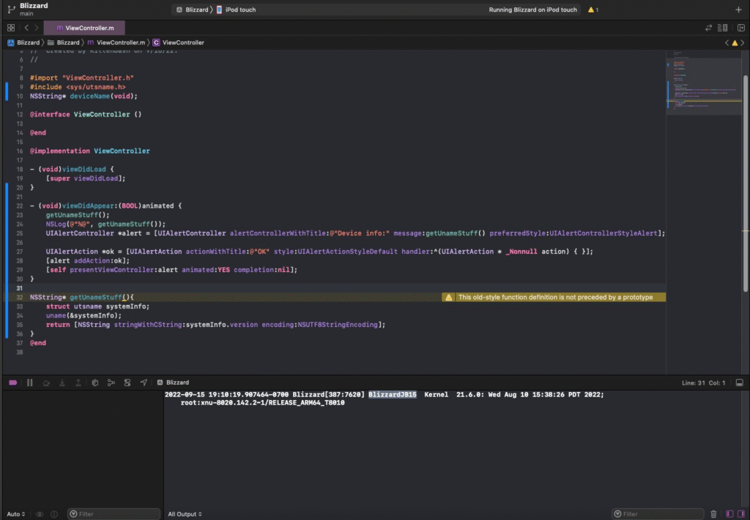Click highlighted BlizzardJB15 in console
This screenshot has height=520, width=750.
click(x=393, y=394)
